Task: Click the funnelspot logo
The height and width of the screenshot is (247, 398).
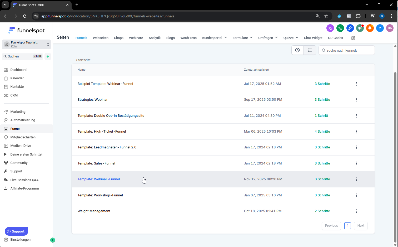Action: click(27, 30)
